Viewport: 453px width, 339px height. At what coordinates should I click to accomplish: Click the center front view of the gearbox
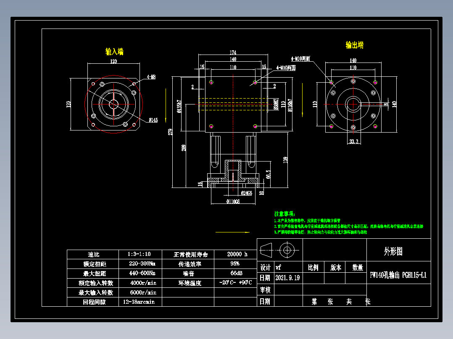232,104
